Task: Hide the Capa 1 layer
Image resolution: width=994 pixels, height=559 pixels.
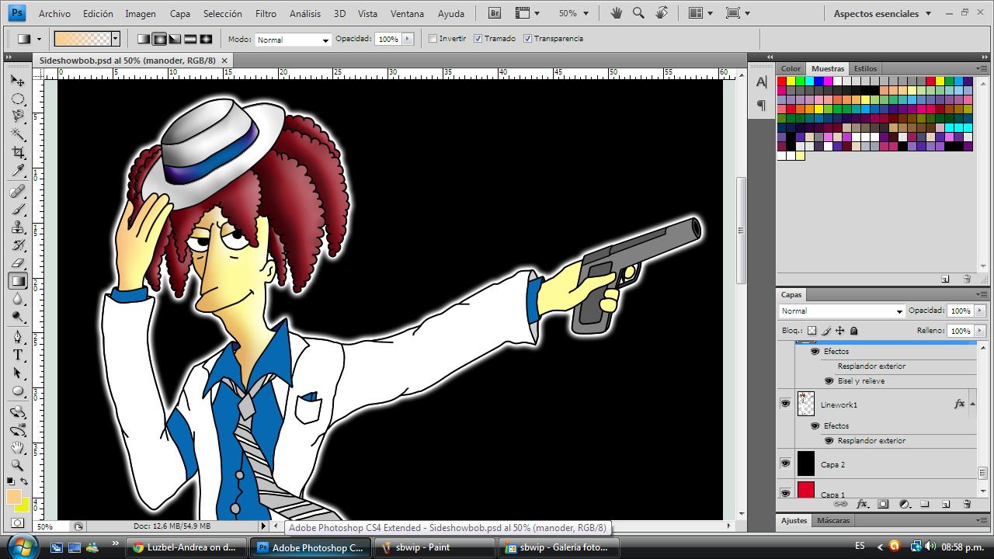Action: click(x=785, y=492)
